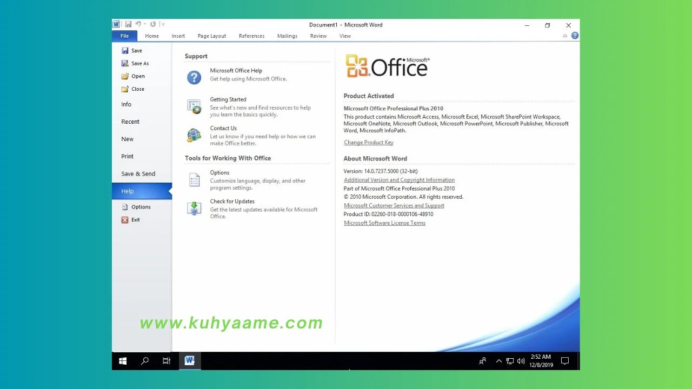The height and width of the screenshot is (389, 692).
Task: Select the highlighted Help section
Action: click(142, 191)
